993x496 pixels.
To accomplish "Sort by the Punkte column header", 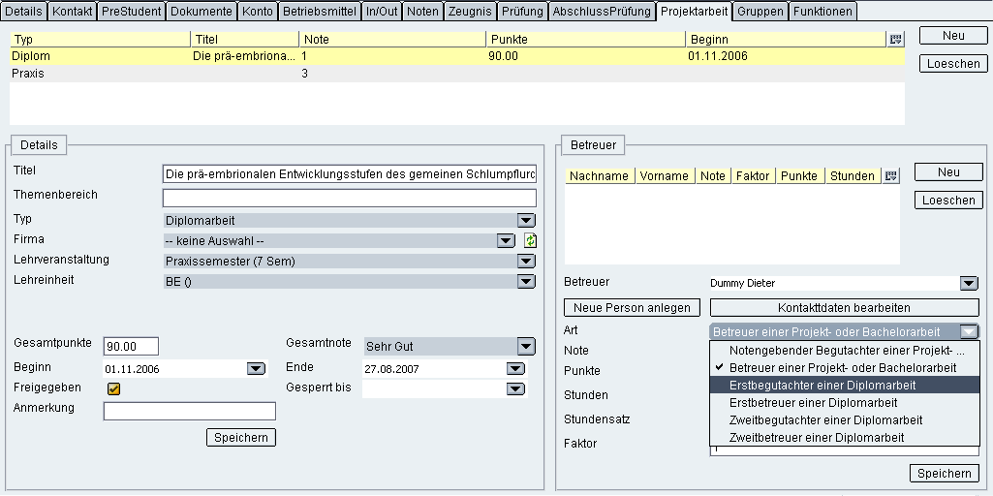I will point(584,40).
